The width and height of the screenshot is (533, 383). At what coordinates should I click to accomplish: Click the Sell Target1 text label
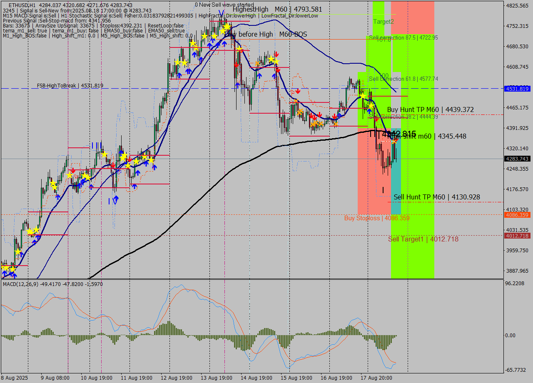423,239
